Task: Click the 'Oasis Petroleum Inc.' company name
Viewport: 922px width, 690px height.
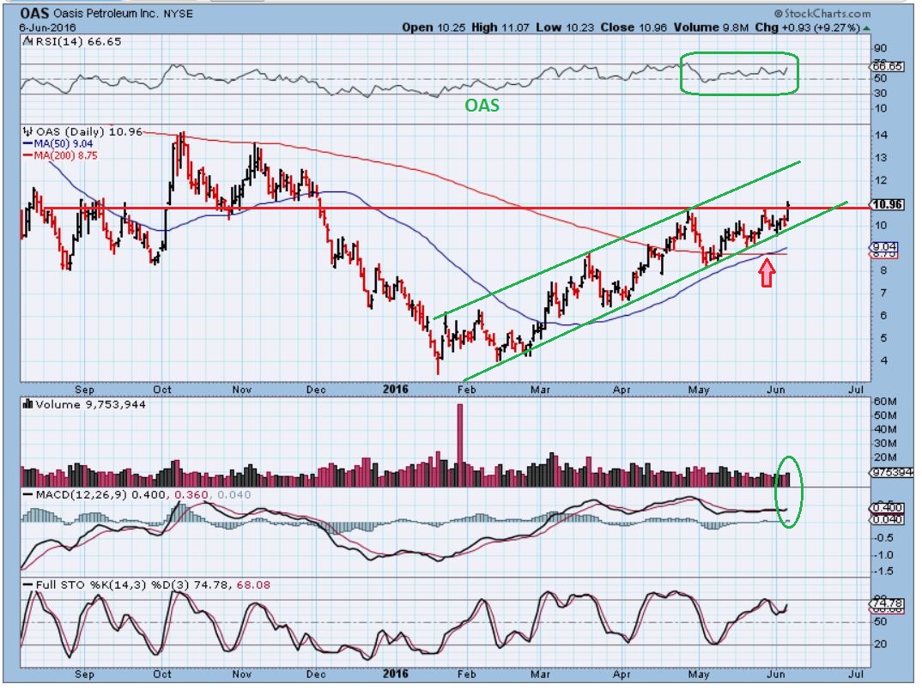Action: [106, 13]
